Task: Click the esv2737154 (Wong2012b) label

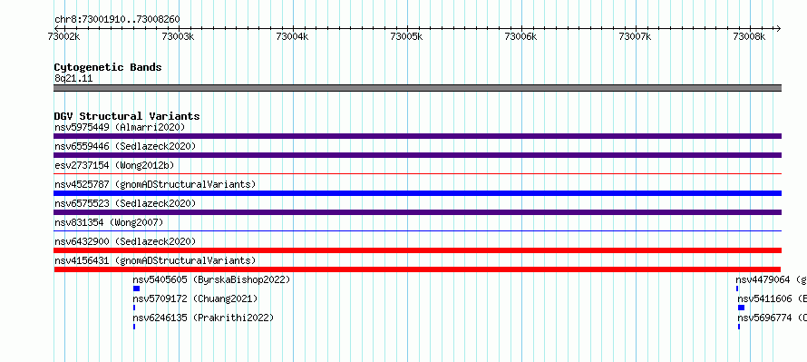Action: tap(114, 165)
